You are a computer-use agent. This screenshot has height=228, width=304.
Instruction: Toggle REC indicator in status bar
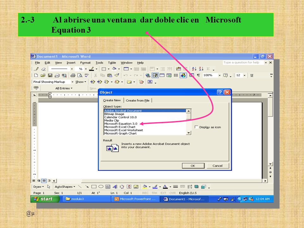pyautogui.click(x=145, y=193)
